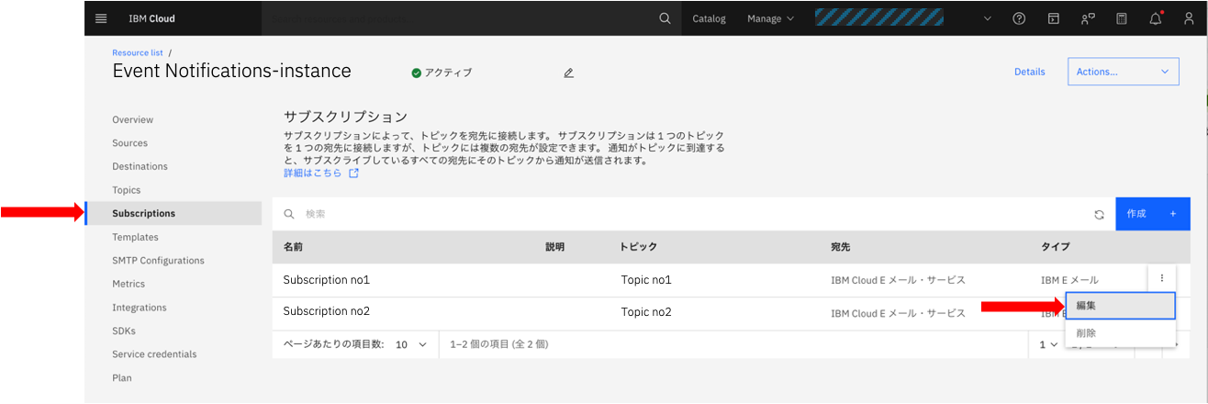
Task: Sort by the 宛先 column header
Action: click(x=841, y=247)
